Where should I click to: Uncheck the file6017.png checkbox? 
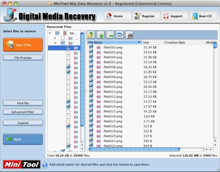click(x=91, y=121)
